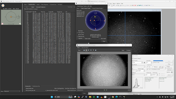Click the Finish button in Calibration Run

33,7
